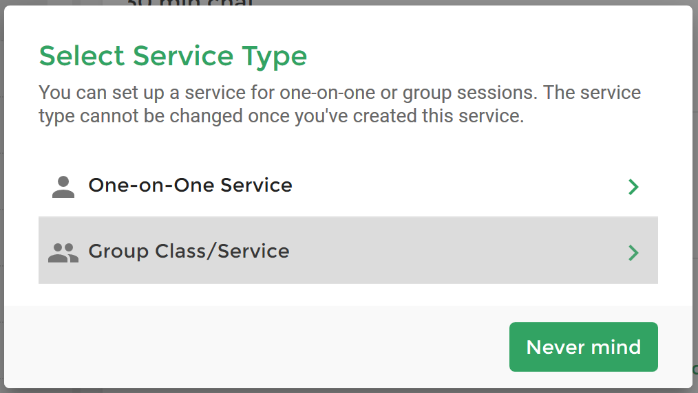The width and height of the screenshot is (698, 393).
Task: Open One-on-One setup via its chevron
Action: [633, 187]
